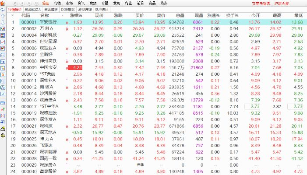Click the left back arrow in sidebar

point(3,10)
